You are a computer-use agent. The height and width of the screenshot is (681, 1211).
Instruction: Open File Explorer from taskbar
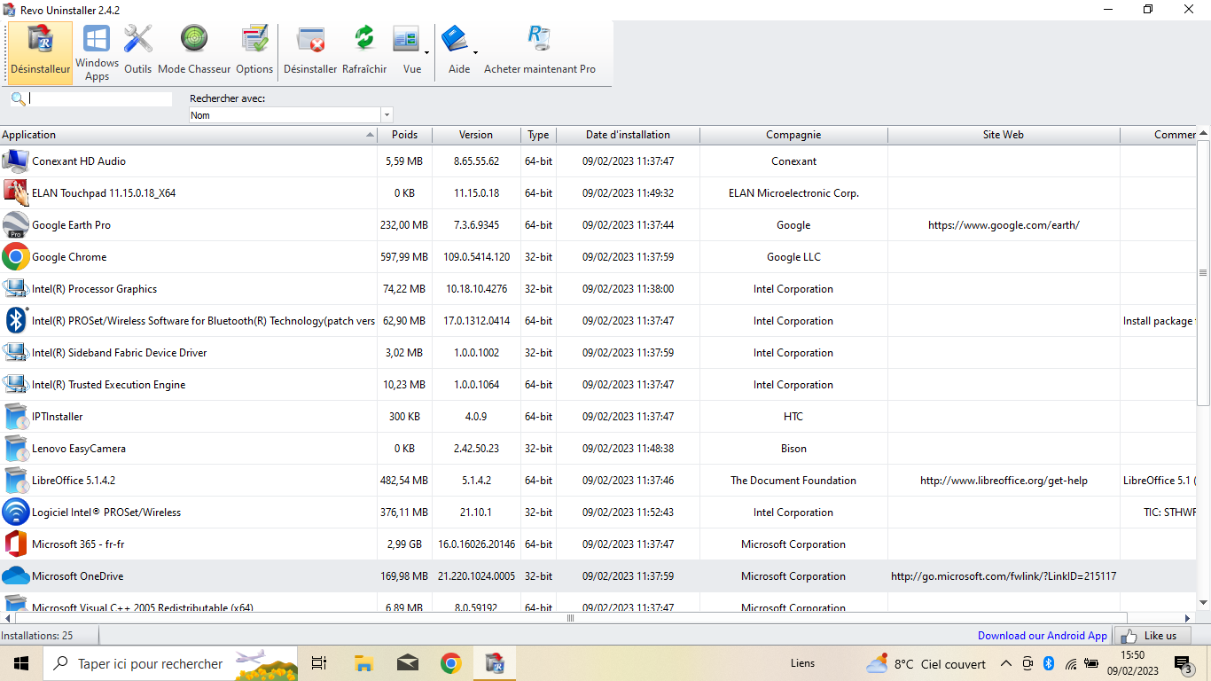pyautogui.click(x=363, y=663)
